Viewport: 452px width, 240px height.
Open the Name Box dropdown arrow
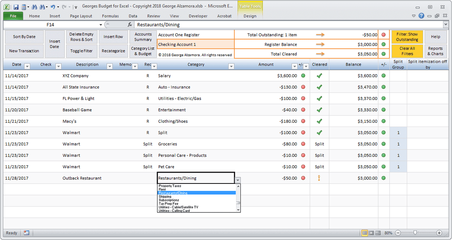(x=101, y=25)
